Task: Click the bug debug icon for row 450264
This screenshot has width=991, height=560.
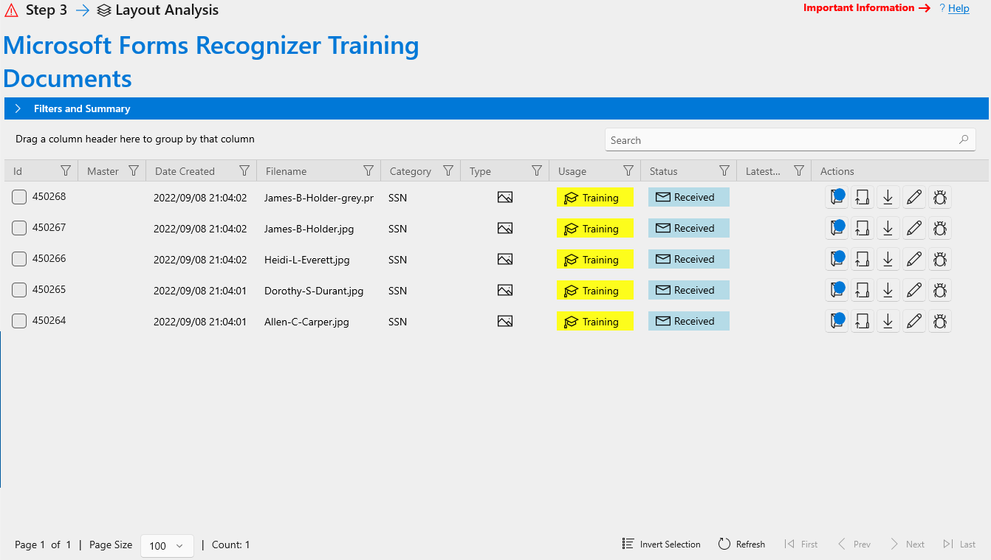Action: [x=940, y=321]
